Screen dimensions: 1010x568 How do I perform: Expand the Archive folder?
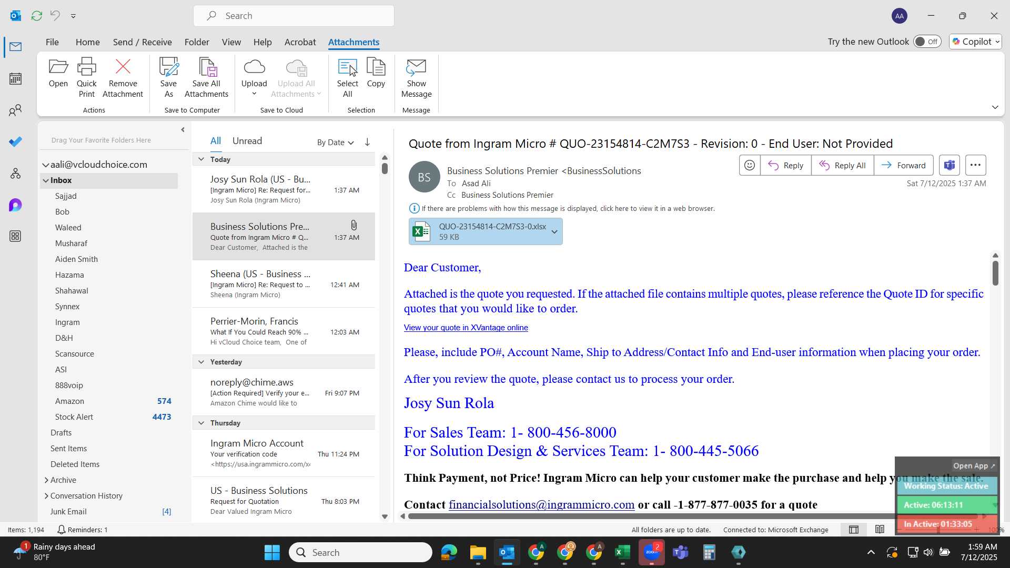[46, 480]
